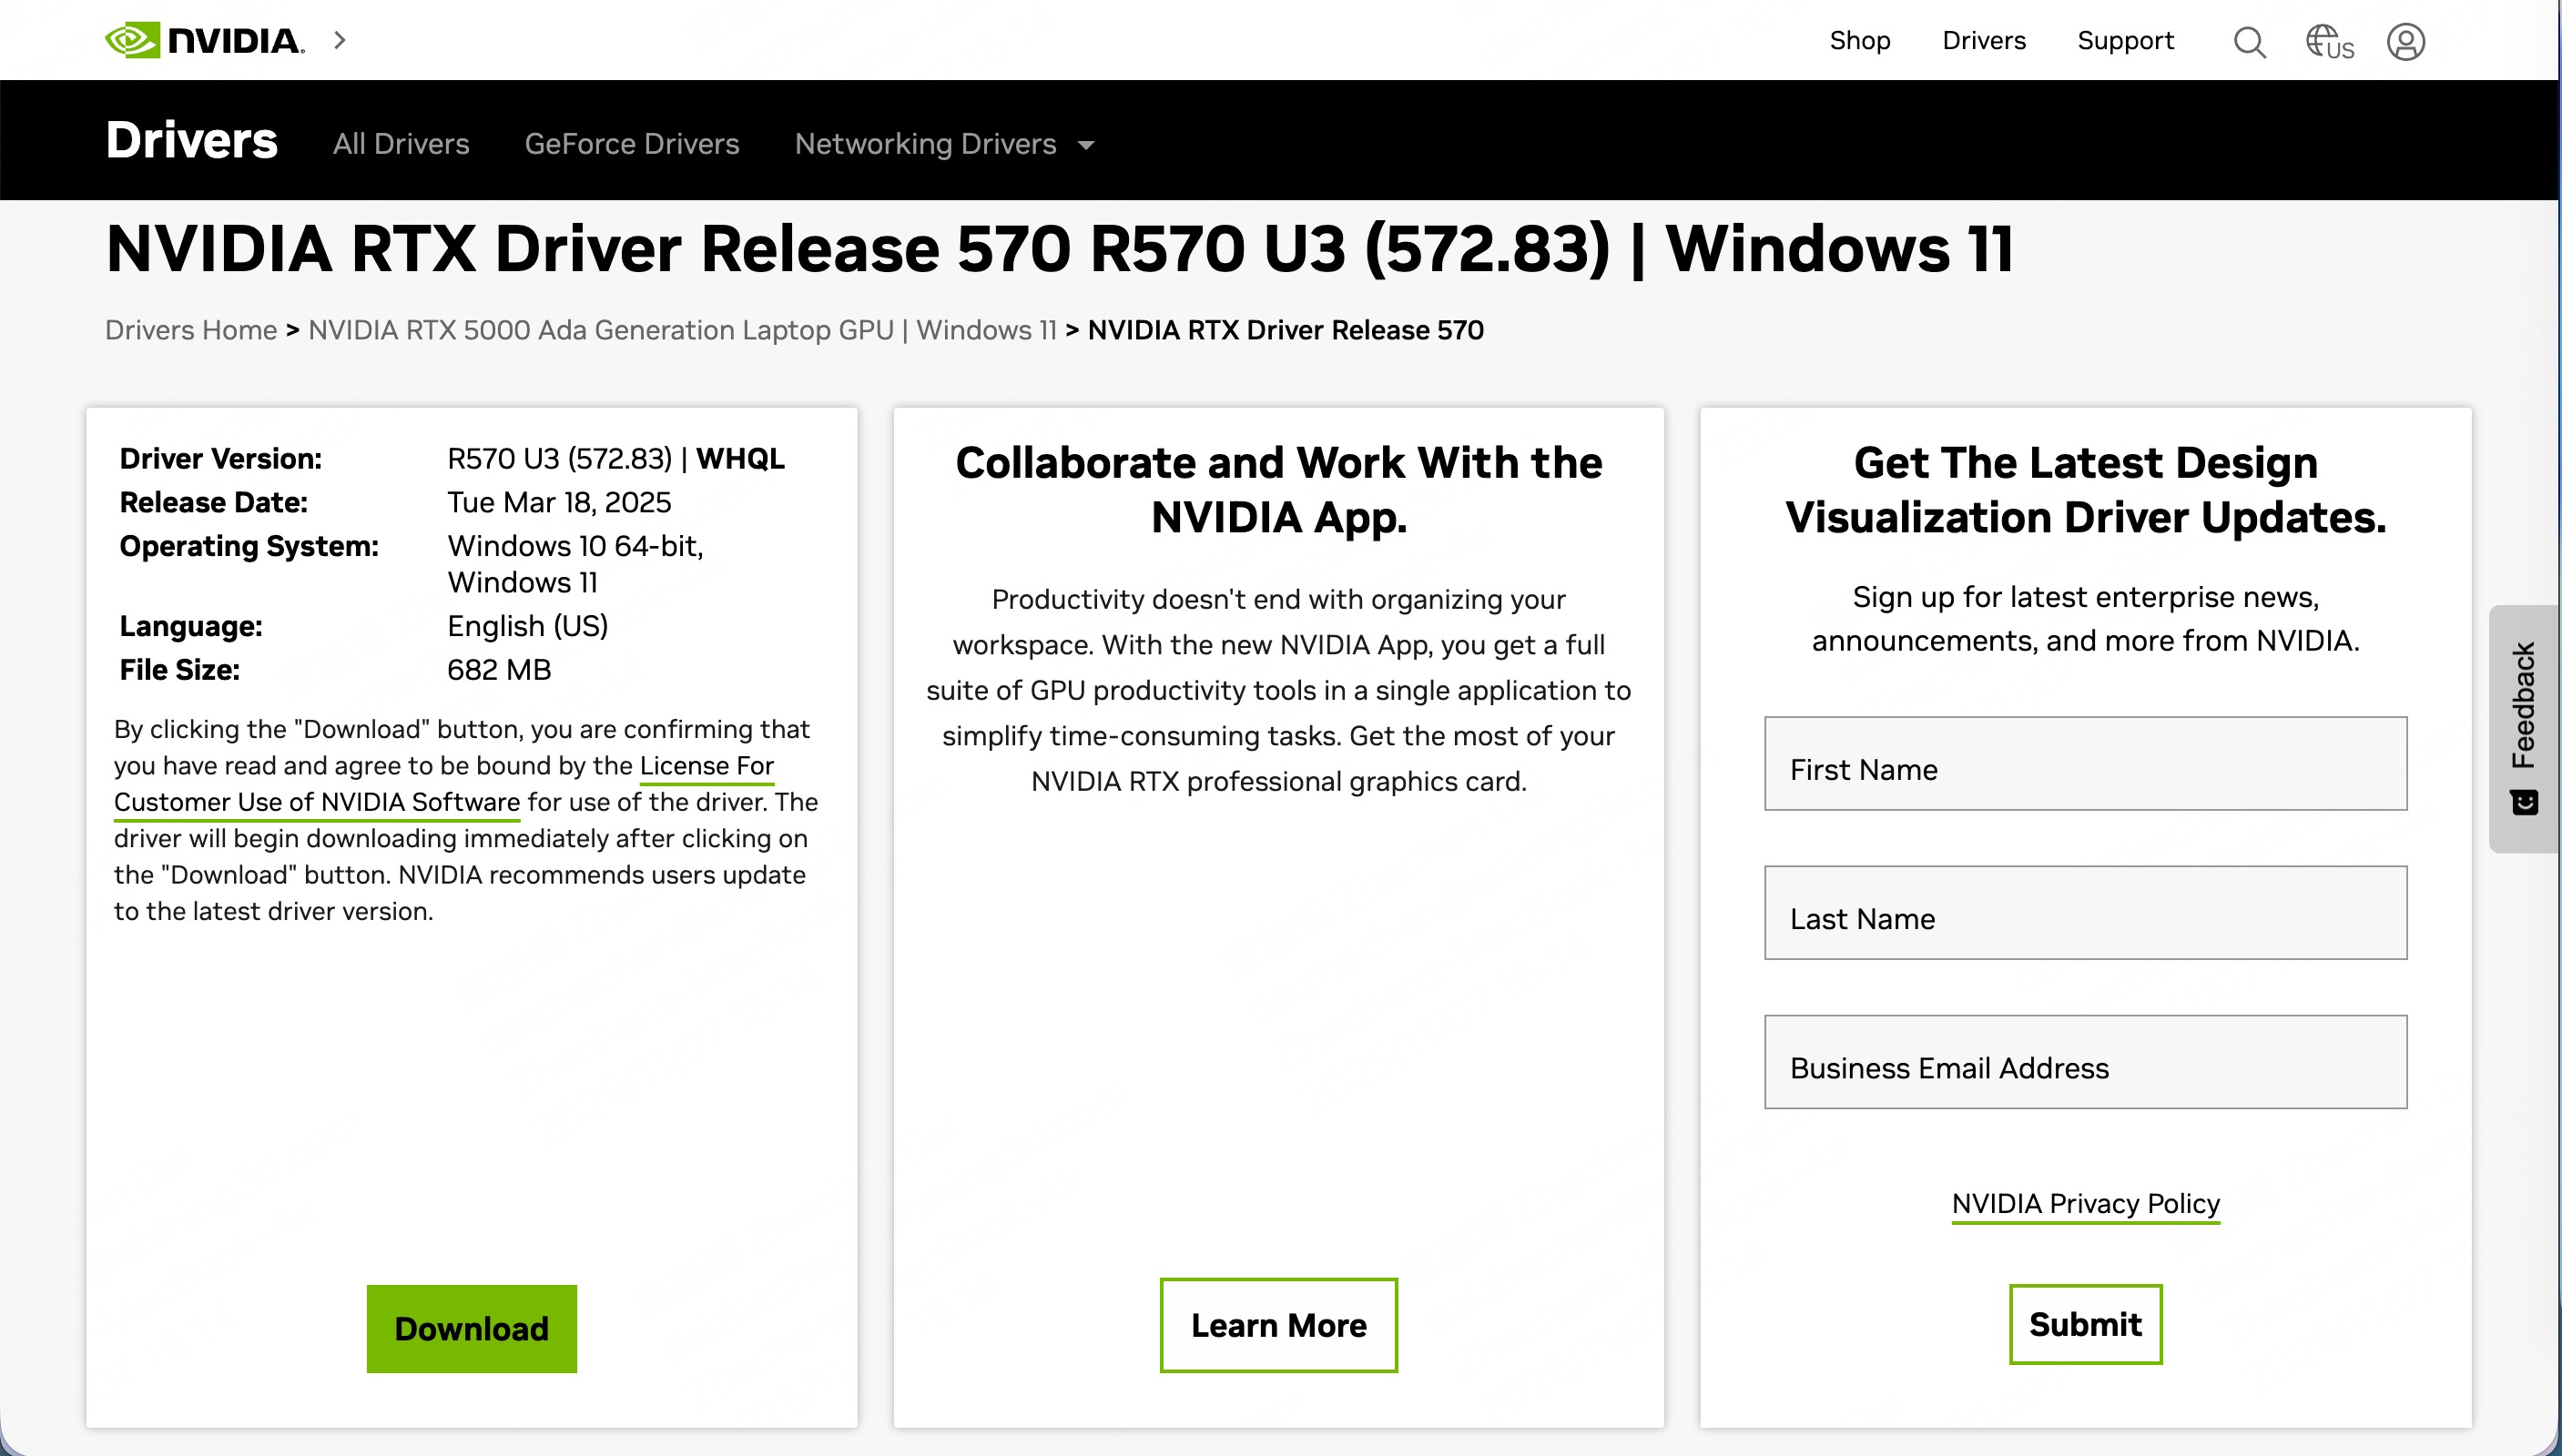Focus the Last Name field
This screenshot has height=1456, width=2562.
click(2085, 913)
